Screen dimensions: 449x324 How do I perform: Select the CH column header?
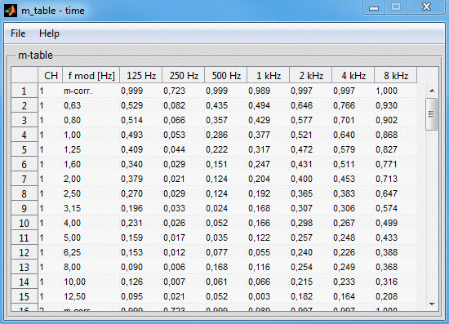click(x=51, y=76)
